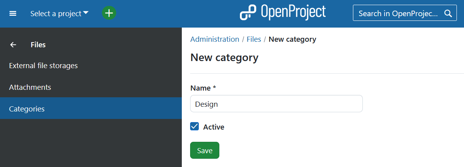Focus the Search in OpenProject field
Viewport: 464px width, 167px height.
tap(398, 13)
